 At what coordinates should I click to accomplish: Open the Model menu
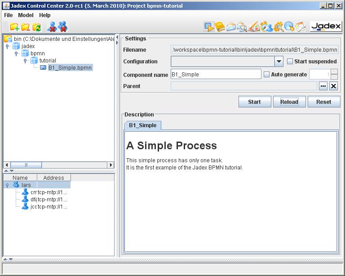point(26,15)
